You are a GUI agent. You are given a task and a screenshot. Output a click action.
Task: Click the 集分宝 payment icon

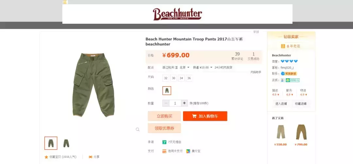pyautogui.click(x=188, y=151)
